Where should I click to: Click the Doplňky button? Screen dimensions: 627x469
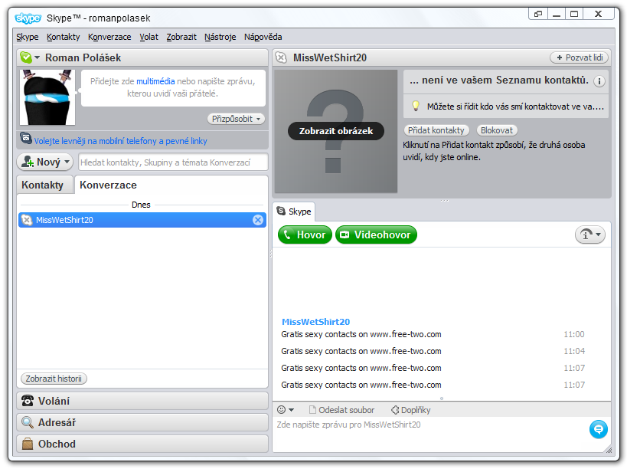tap(410, 410)
